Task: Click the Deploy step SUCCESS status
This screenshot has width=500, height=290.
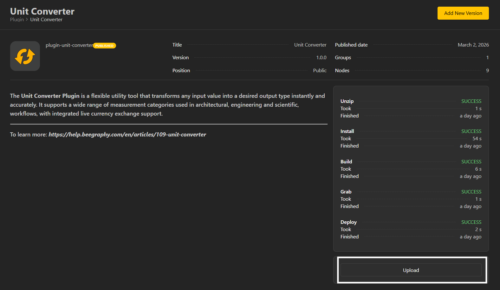Action: 471,222
